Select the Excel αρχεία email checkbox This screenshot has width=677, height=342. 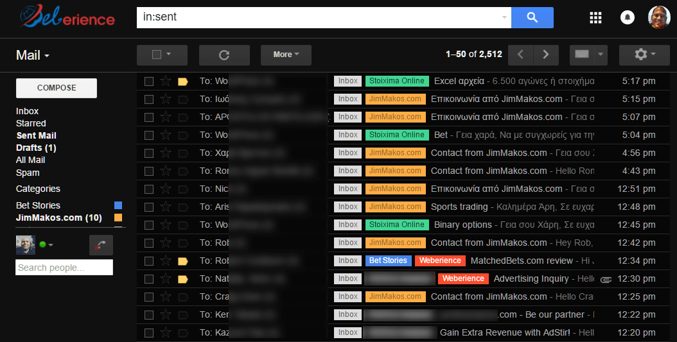point(149,81)
